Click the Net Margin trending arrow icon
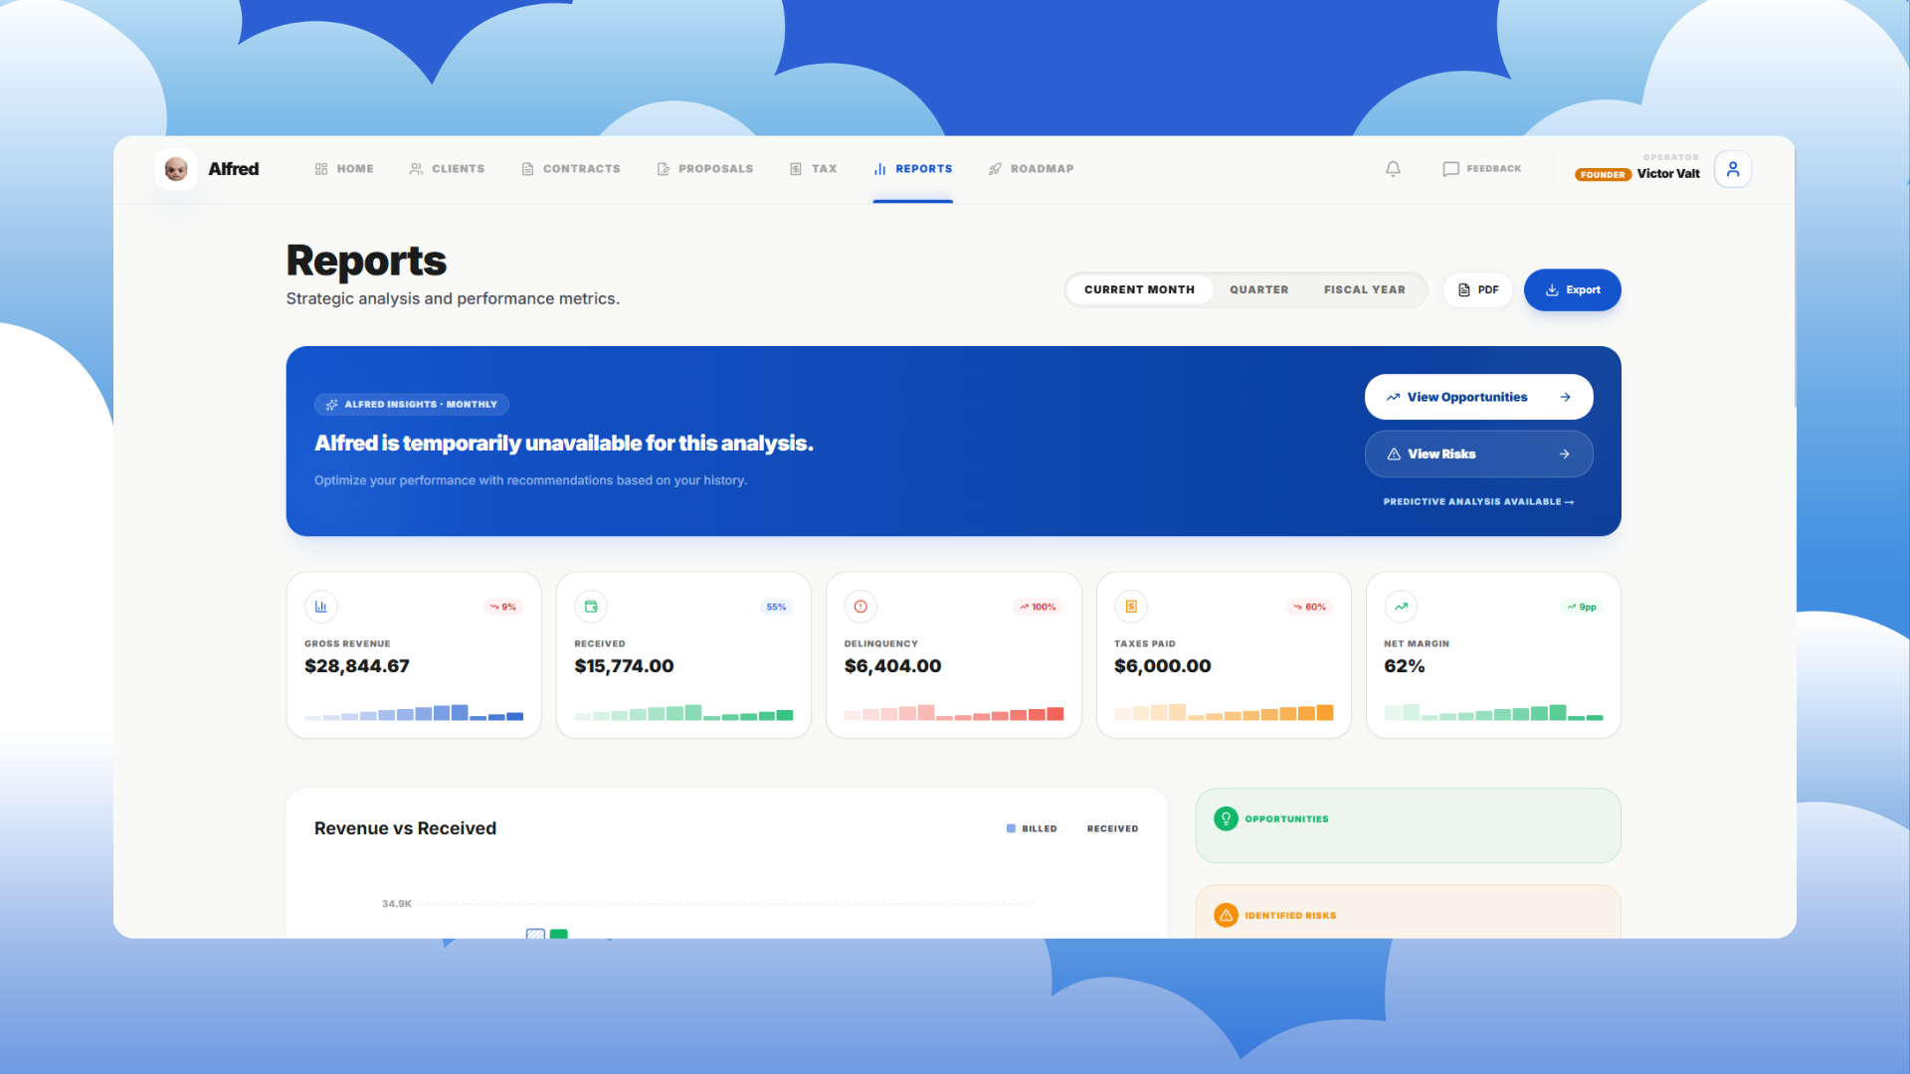This screenshot has height=1074, width=1910. coord(1401,607)
